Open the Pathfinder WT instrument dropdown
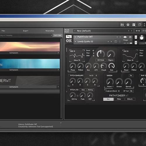 point(75,37)
